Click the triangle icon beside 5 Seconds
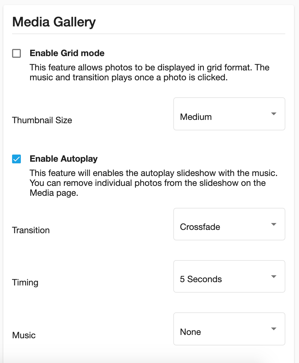Viewport: 299px width, 363px height. (273, 277)
